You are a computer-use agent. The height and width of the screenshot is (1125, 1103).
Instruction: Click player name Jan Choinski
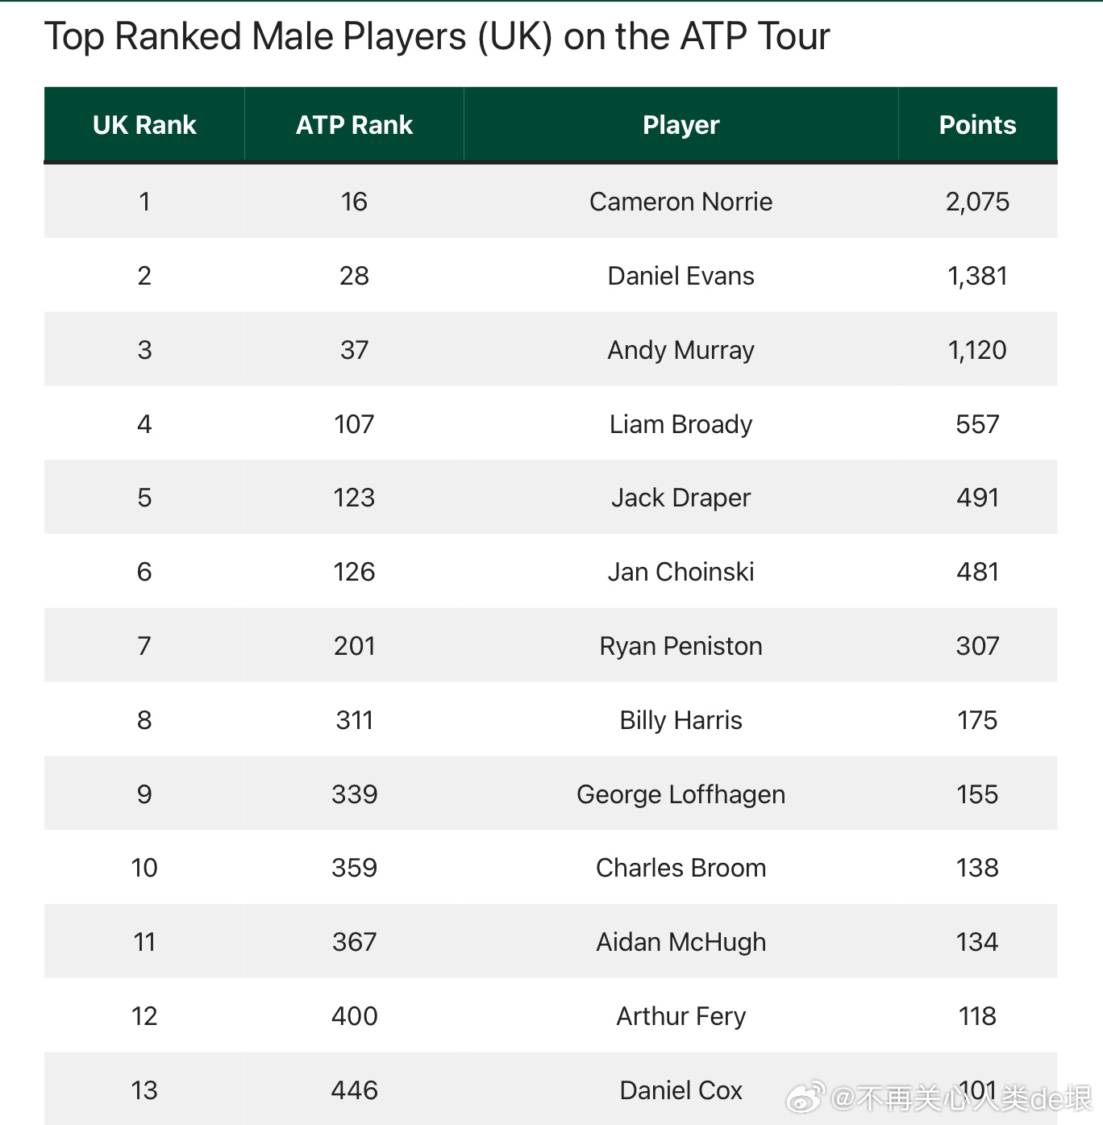[681, 572]
